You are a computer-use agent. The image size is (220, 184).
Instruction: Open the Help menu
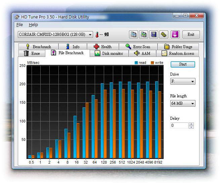point(33,25)
